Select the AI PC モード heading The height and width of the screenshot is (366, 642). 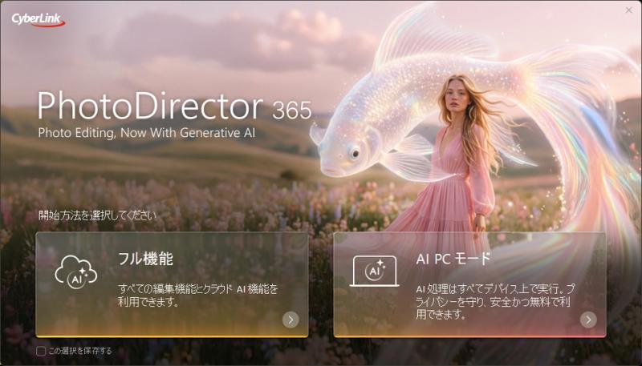click(x=453, y=259)
